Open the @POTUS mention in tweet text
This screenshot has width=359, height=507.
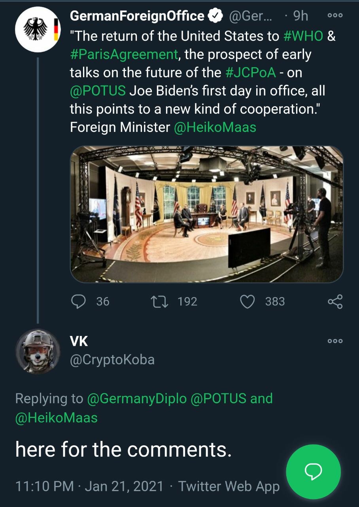(x=98, y=91)
